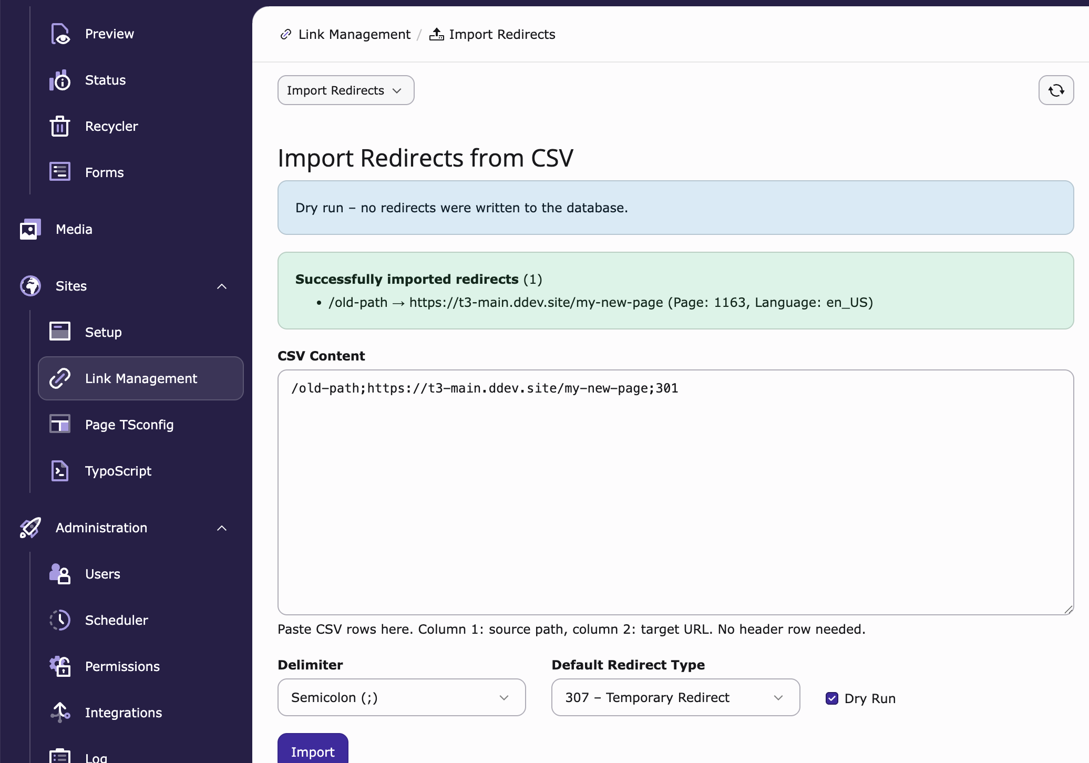
Task: Click the refresh icon button
Action: (x=1056, y=90)
